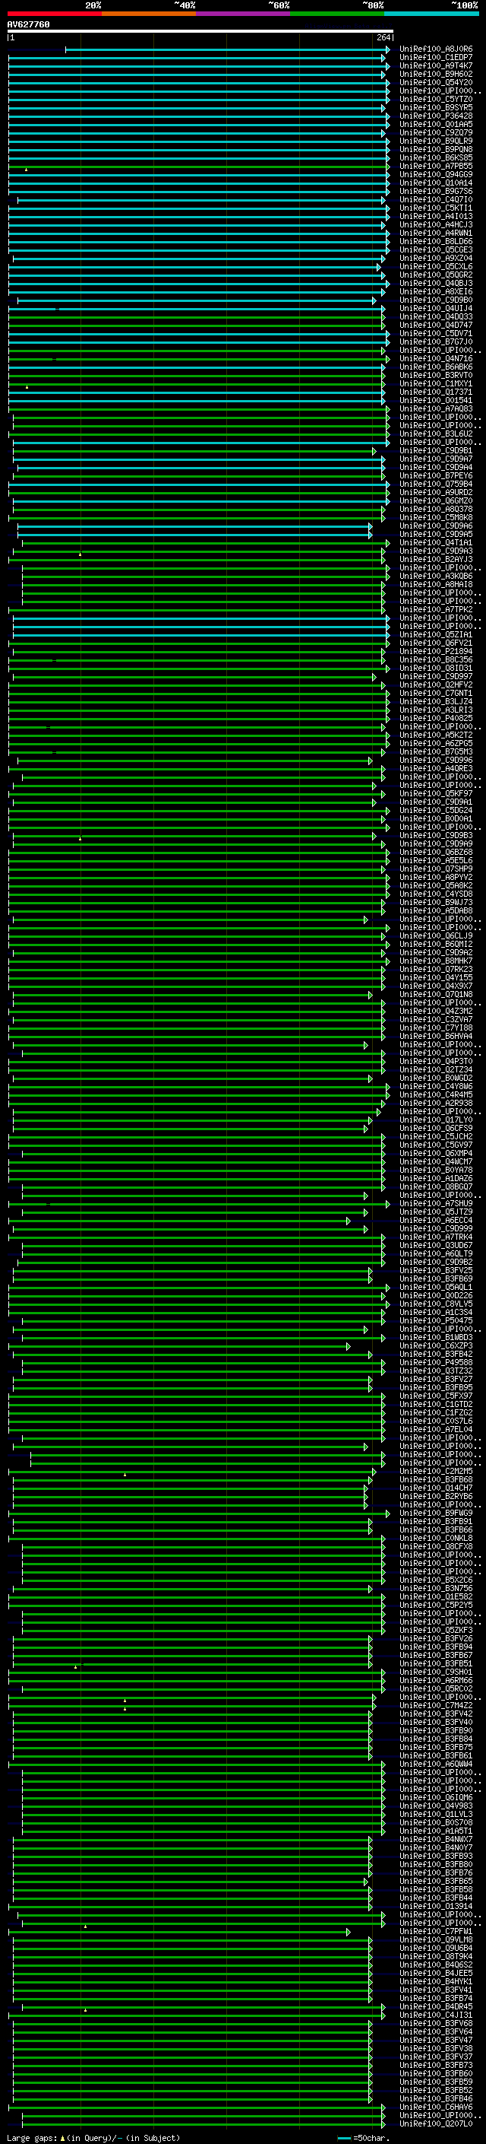Click label UniRef100_Q14CH7
This screenshot has height=2144, width=486.
[436, 1488]
